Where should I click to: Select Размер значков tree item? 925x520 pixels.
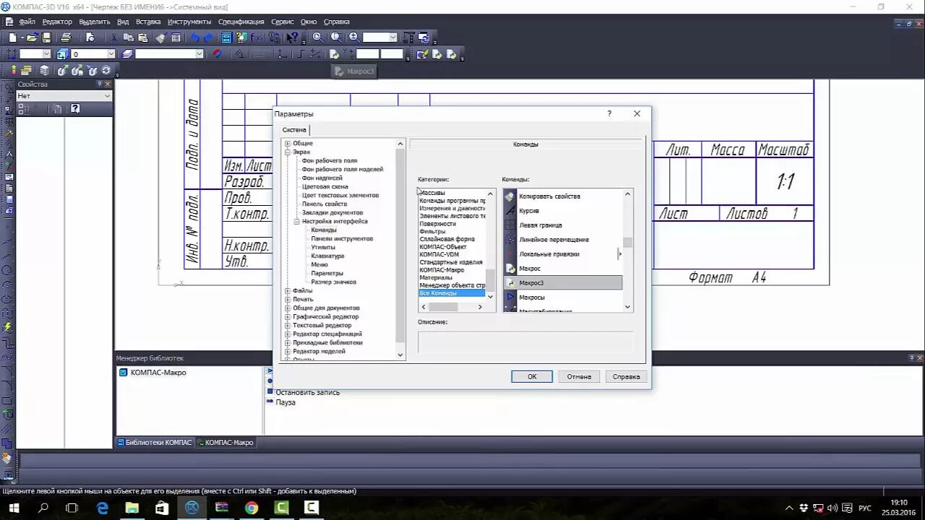[333, 282]
